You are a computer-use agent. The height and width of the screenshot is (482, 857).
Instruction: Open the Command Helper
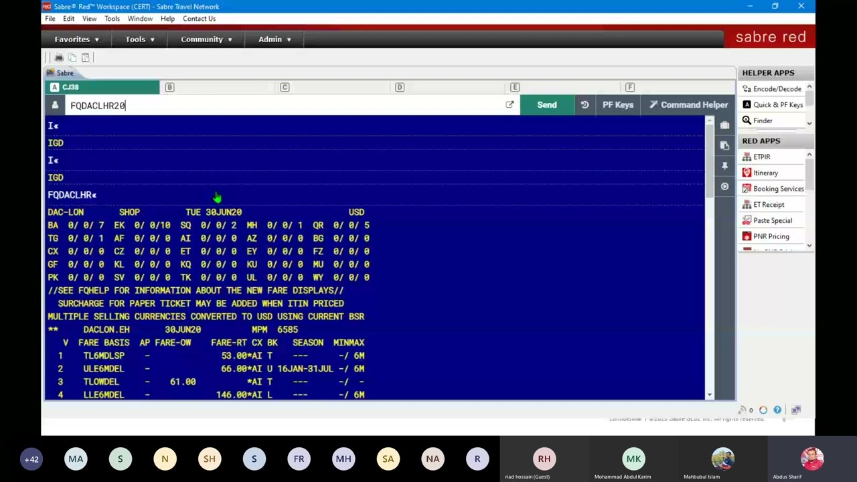coord(688,105)
